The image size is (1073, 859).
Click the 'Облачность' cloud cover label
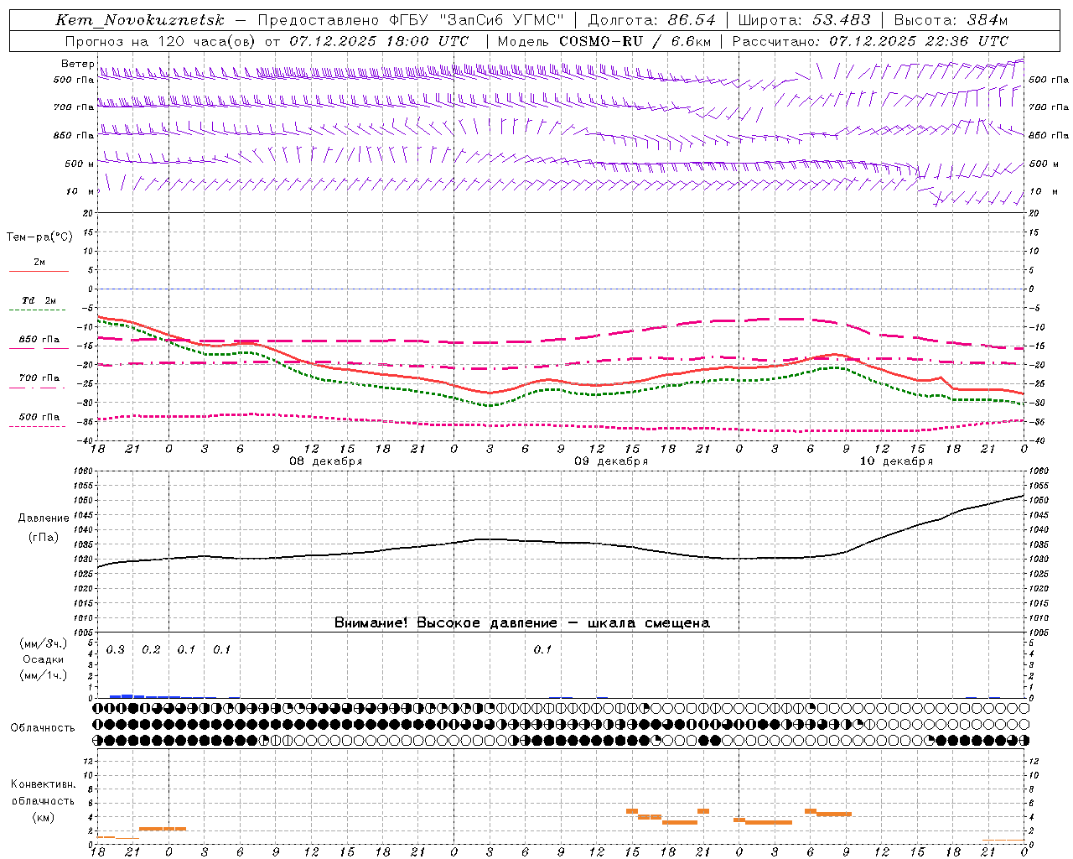[x=43, y=728]
